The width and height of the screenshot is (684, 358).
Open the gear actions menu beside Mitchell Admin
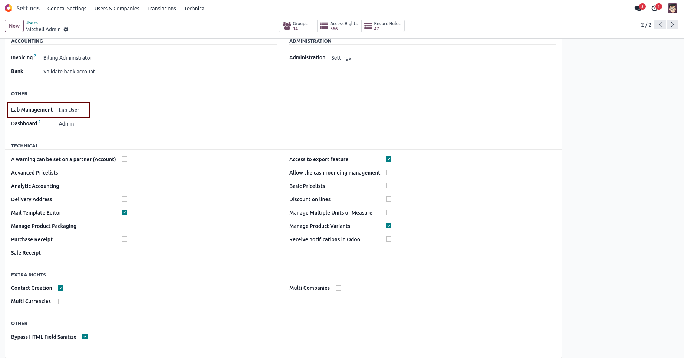tap(66, 29)
